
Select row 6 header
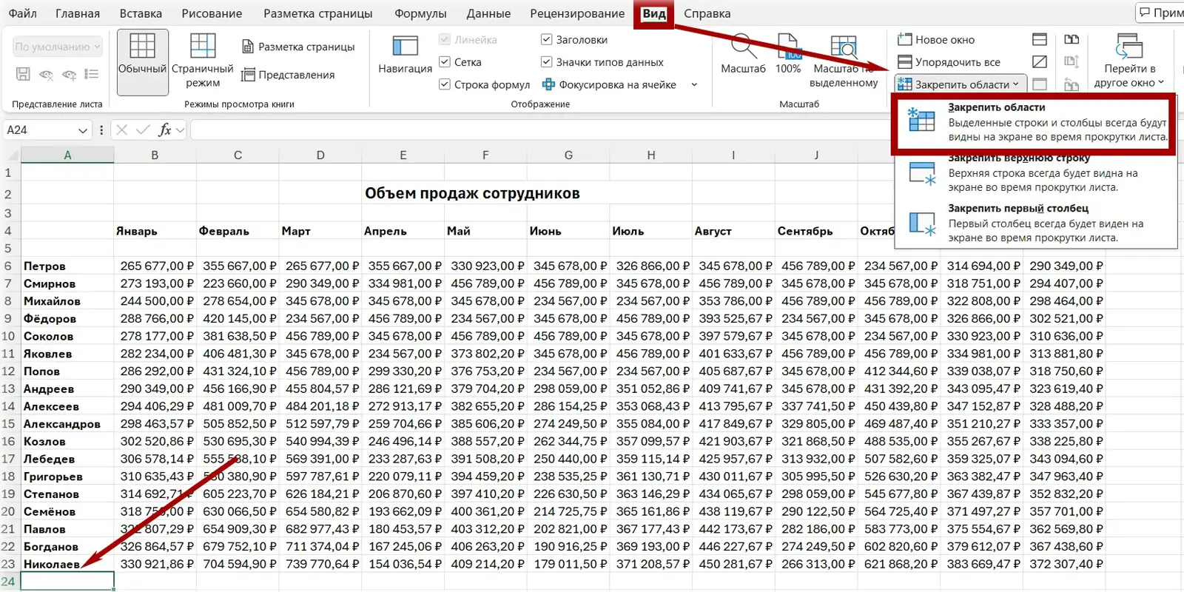[9, 266]
